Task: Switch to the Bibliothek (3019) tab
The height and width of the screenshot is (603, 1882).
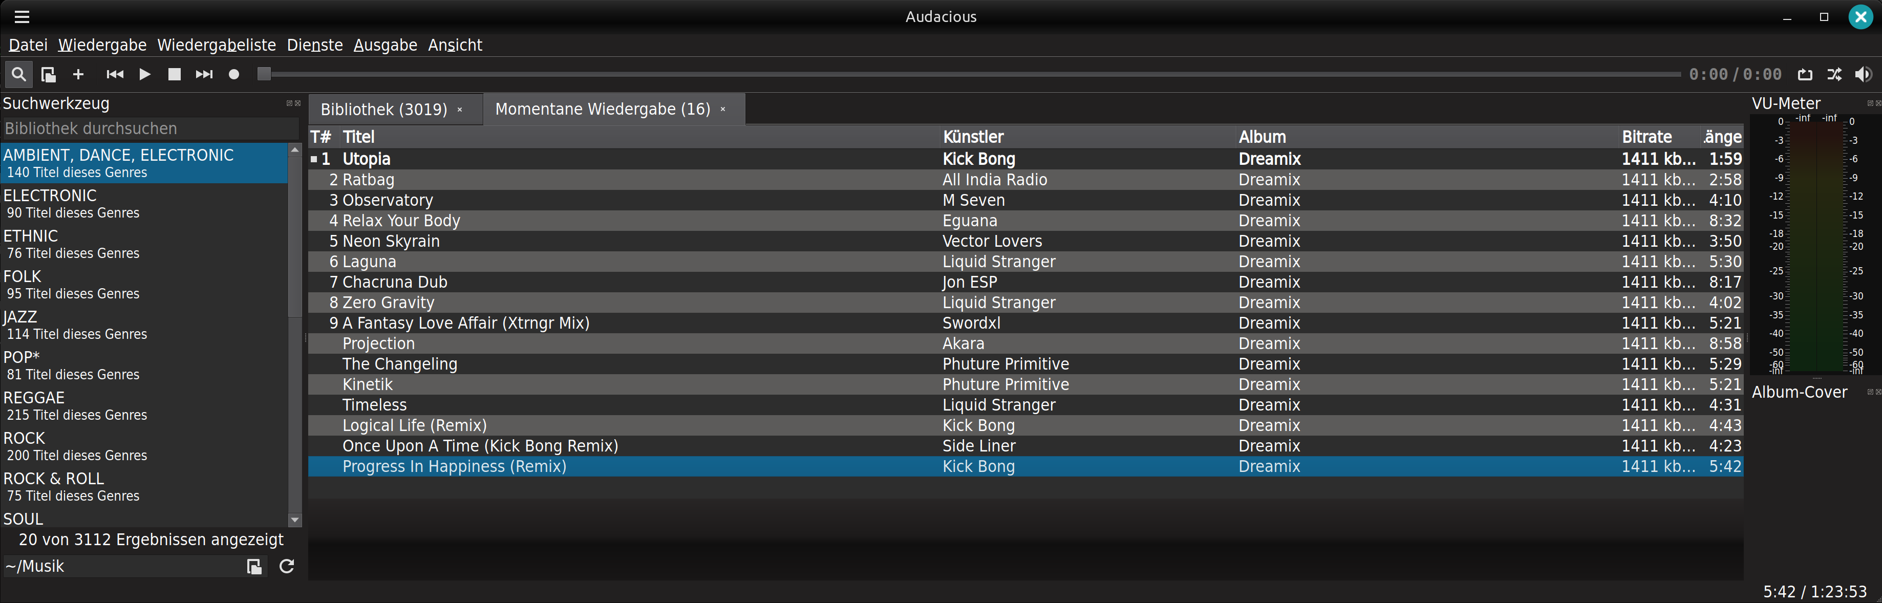Action: 383,110
